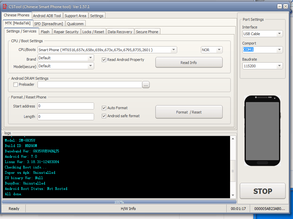
Task: Click log line 'Super su Apk: Uninstalled'
Action: click(x=30, y=173)
